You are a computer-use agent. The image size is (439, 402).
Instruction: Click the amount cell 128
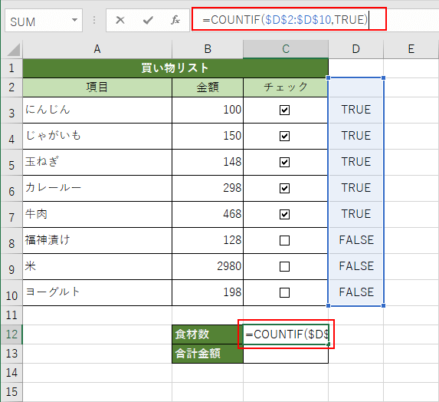point(208,240)
